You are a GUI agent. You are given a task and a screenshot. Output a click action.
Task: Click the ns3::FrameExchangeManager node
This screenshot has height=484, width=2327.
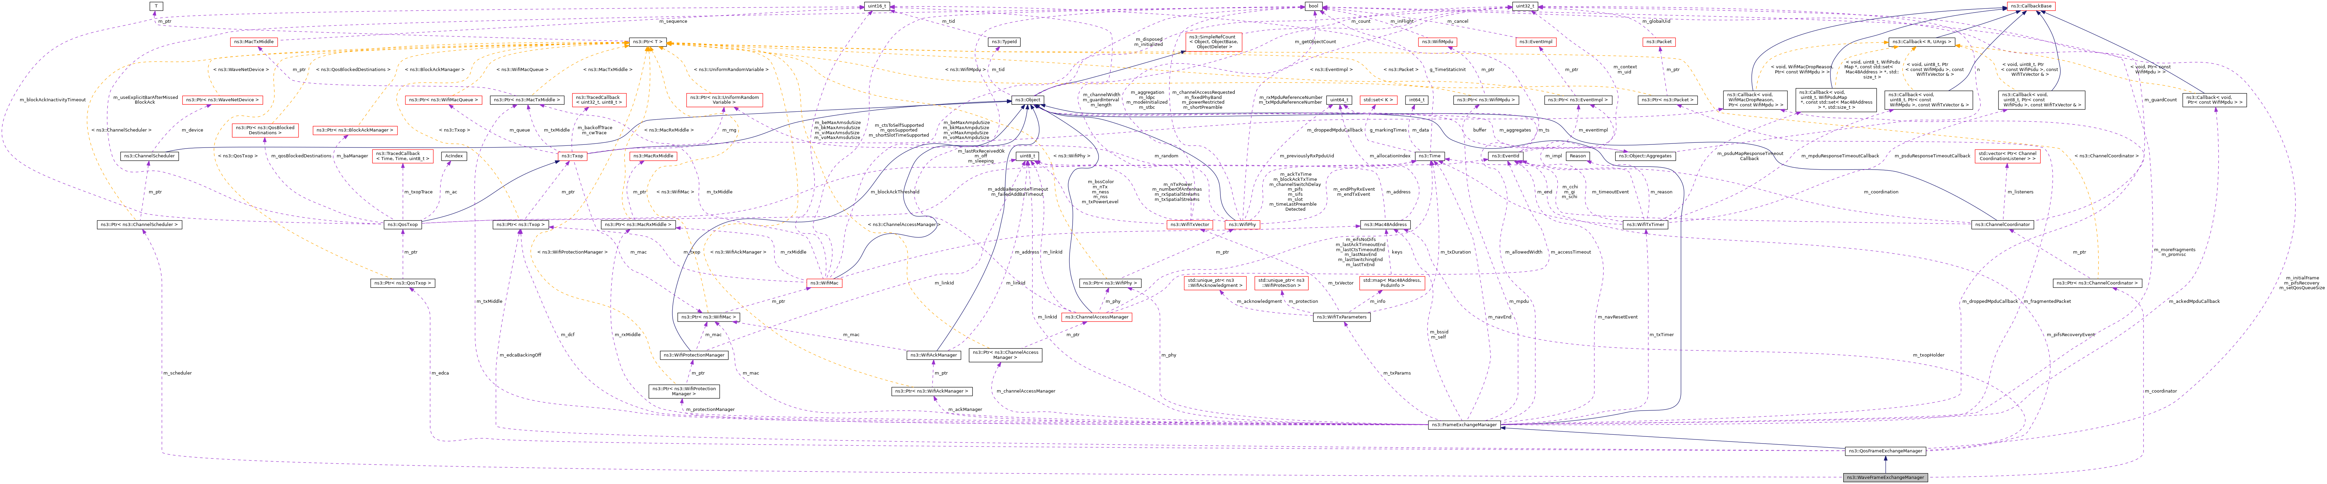coord(1464,425)
